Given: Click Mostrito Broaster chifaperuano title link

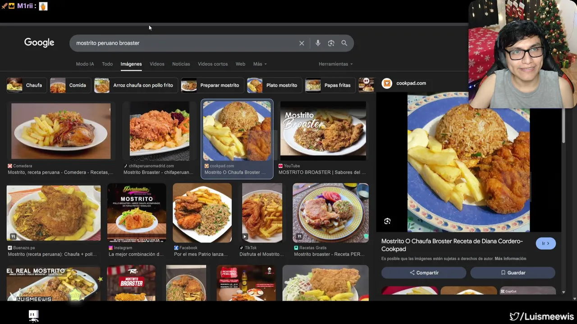Looking at the screenshot, I should click(158, 172).
